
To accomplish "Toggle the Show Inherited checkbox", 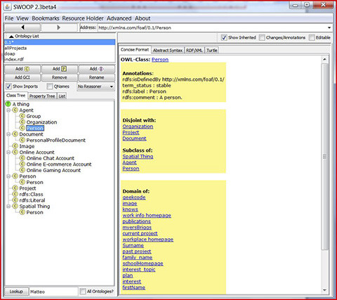I will 224,37.
